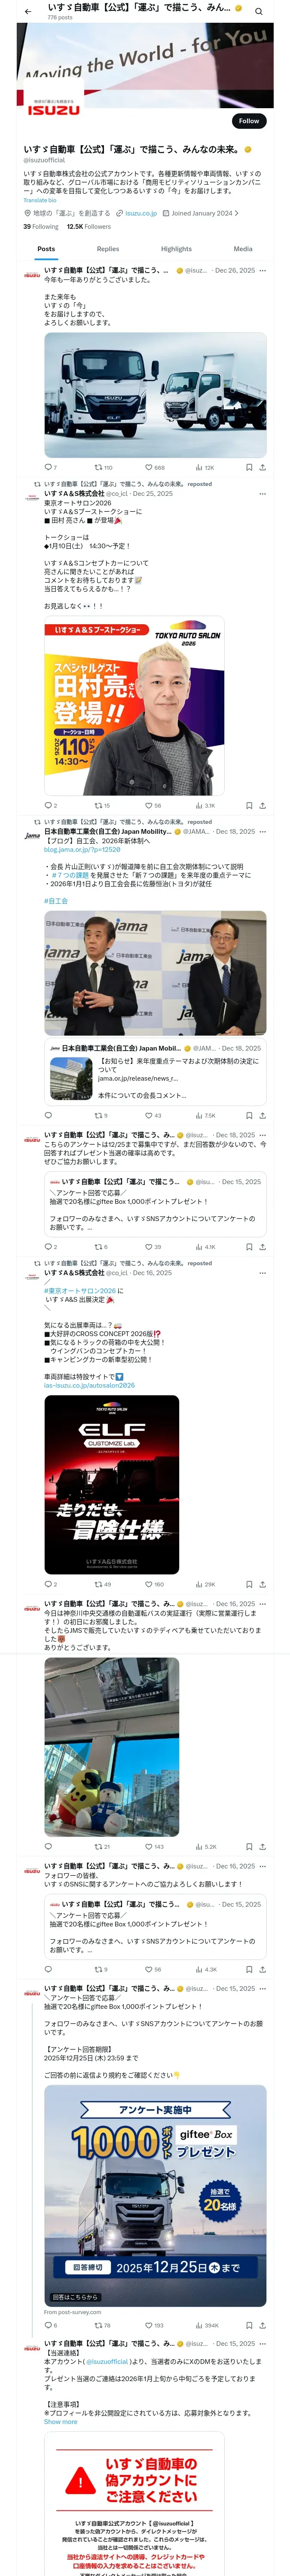The width and height of the screenshot is (290, 2576).
Task: Go back using the top arrow
Action: click(28, 11)
